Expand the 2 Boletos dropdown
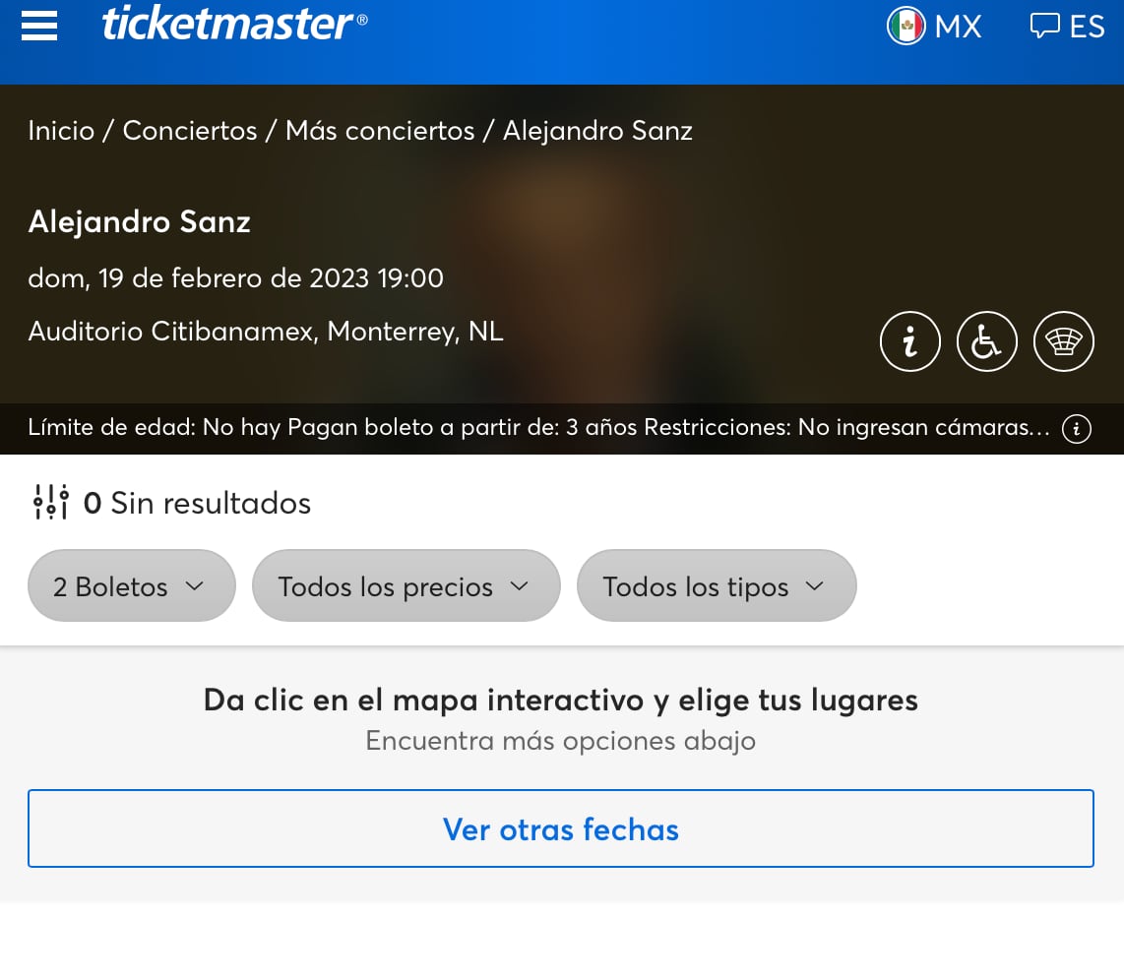The height and width of the screenshot is (978, 1124). coord(132,586)
